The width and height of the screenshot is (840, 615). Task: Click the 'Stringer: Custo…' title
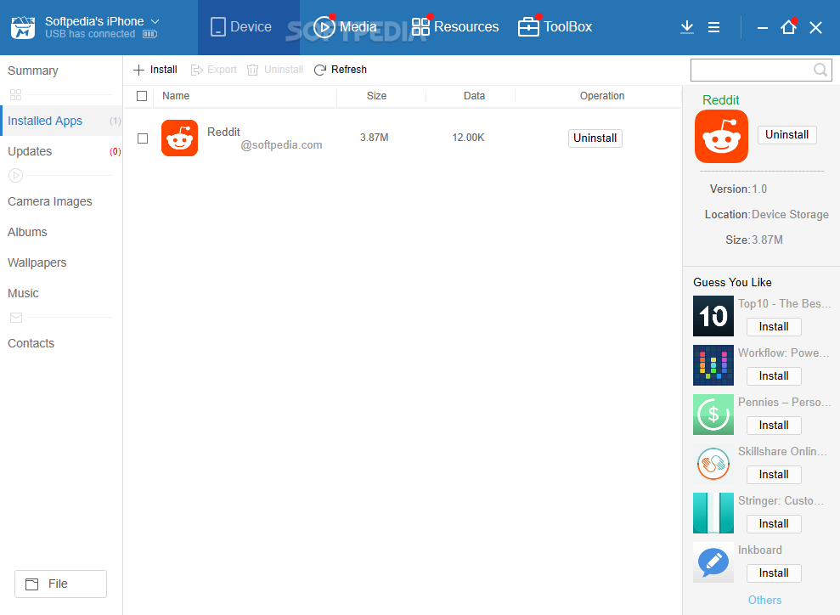(781, 501)
